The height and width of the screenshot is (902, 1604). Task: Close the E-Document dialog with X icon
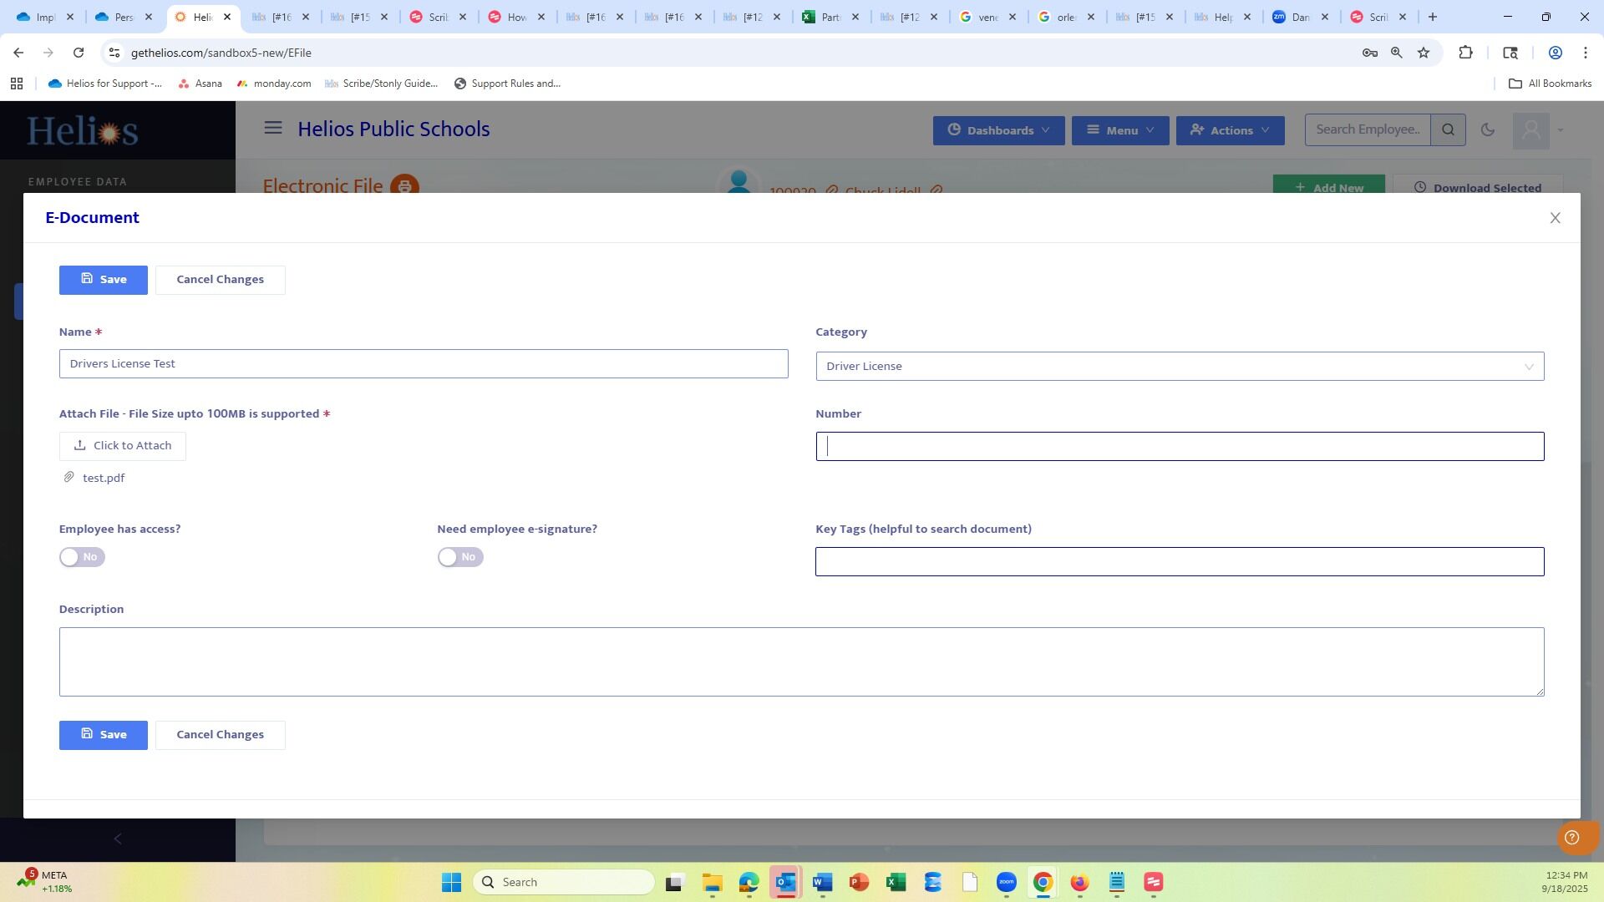[1555, 218]
